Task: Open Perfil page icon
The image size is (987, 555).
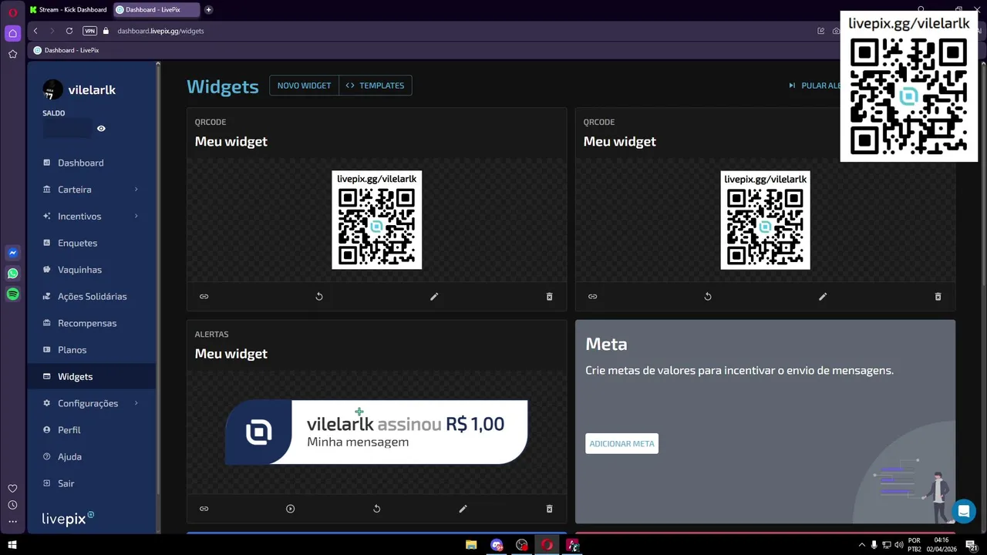Action: [46, 430]
